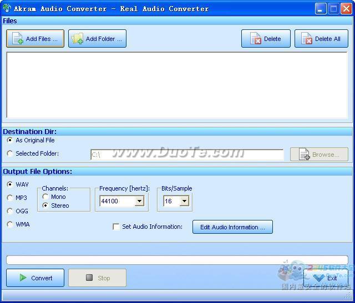
Task: Maximize the converter window
Action: 333,9
